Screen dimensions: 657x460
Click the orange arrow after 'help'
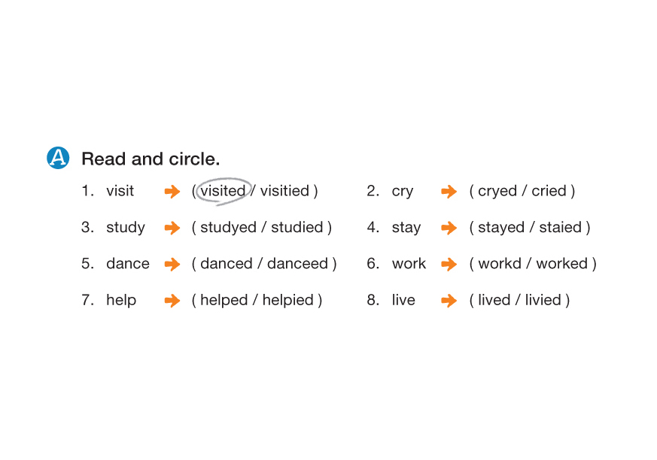coord(172,301)
